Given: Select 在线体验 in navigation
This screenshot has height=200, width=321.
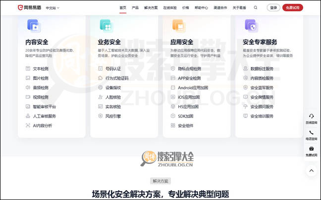Looking at the screenshot, I should 170,8.
